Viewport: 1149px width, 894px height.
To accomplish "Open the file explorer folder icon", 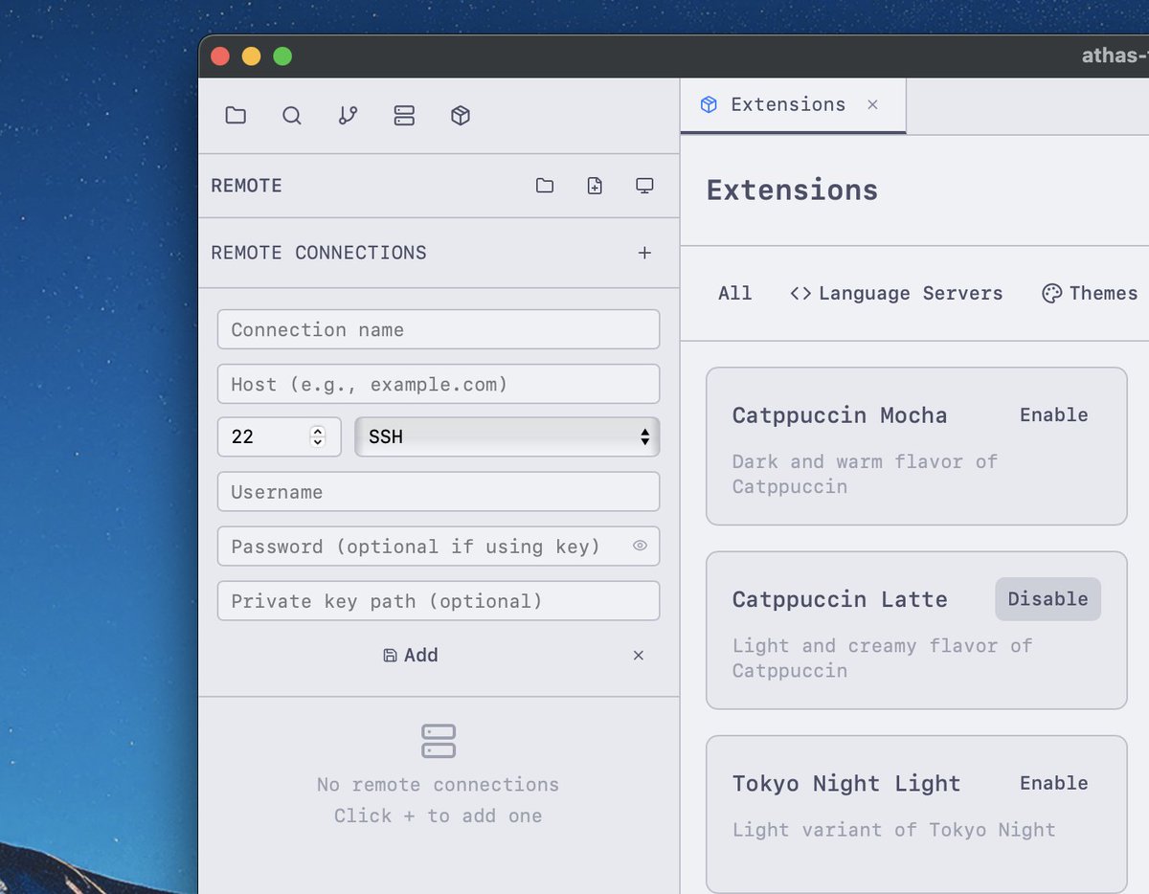I will click(236, 116).
